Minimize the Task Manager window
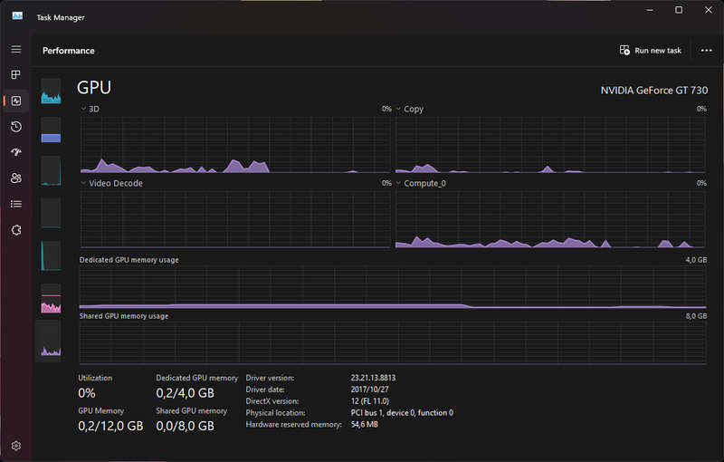Screen dimensions: 724x462 650,10
